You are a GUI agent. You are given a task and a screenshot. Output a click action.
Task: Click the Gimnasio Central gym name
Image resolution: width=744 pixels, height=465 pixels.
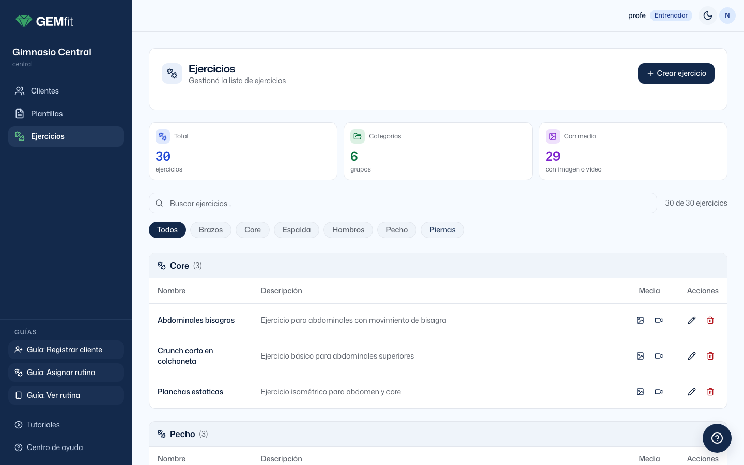point(52,52)
